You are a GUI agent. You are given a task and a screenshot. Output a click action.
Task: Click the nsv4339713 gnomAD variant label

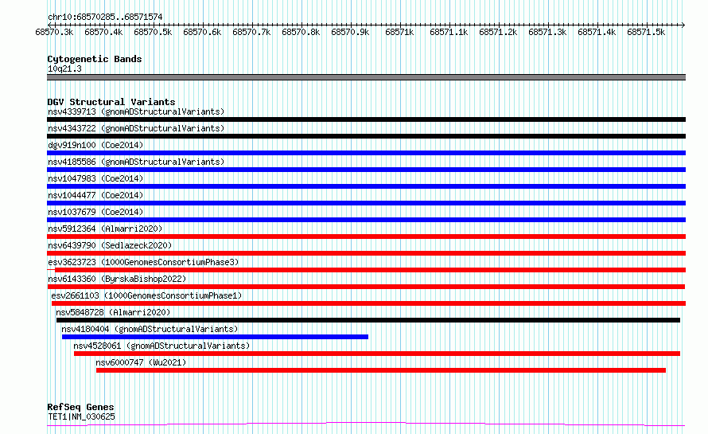(x=136, y=111)
